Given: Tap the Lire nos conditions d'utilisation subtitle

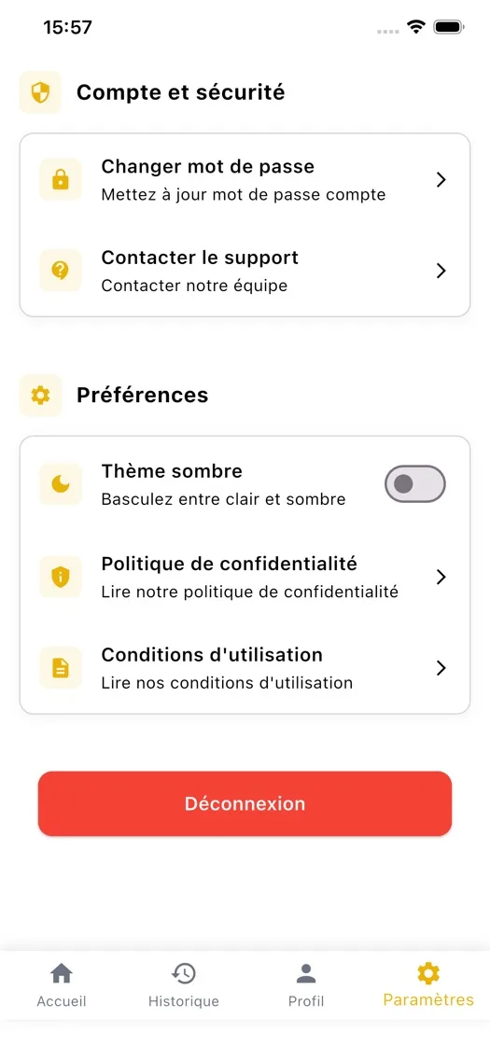Looking at the screenshot, I should click(x=227, y=683).
